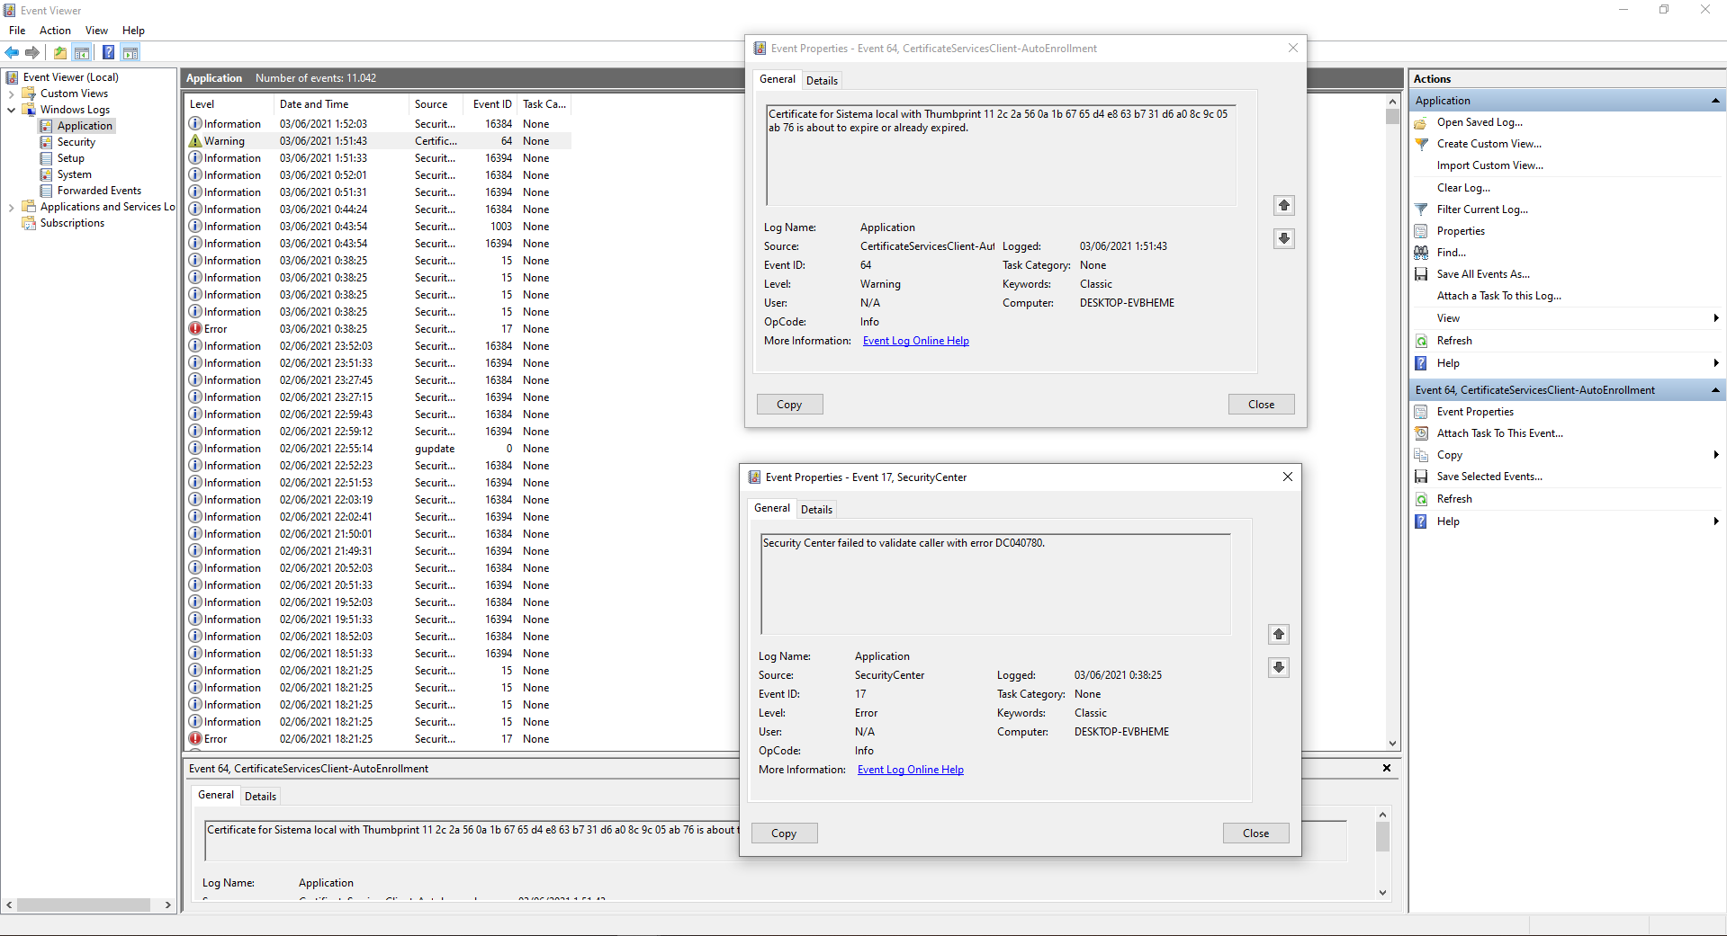Viewport: 1727px width, 936px height.
Task: Click Clear Log action
Action: tap(1463, 188)
